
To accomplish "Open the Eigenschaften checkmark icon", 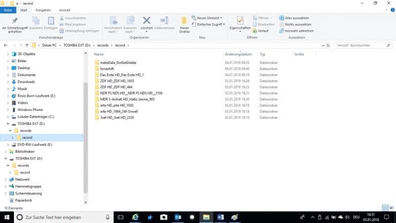I will pyautogui.click(x=240, y=24).
